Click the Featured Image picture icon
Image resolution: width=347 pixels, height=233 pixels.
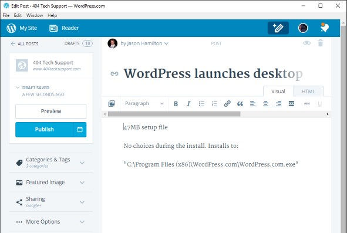pyautogui.click(x=19, y=183)
